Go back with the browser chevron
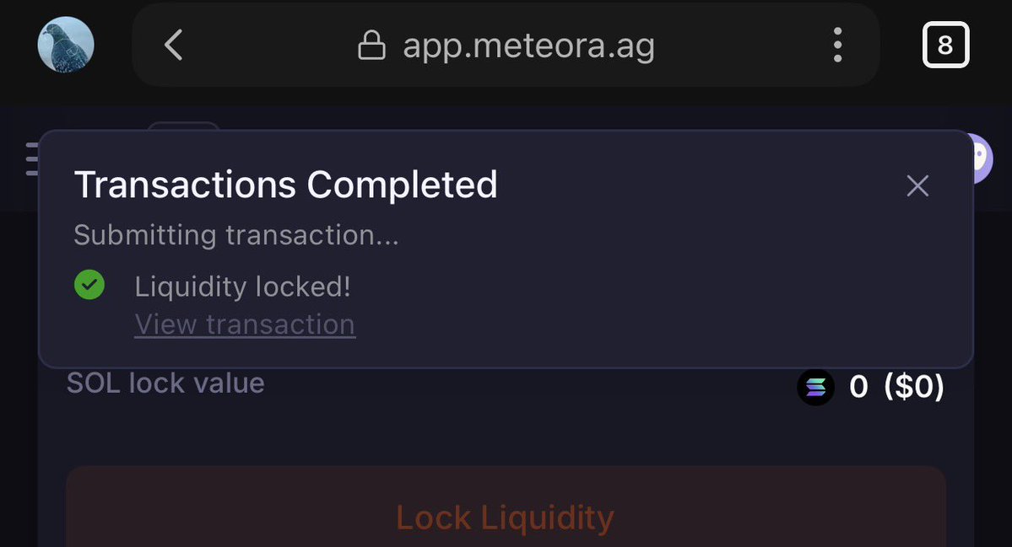The height and width of the screenshot is (547, 1012). [x=174, y=45]
